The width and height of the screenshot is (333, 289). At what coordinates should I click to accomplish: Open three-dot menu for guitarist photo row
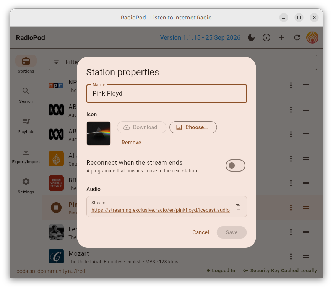291,232
